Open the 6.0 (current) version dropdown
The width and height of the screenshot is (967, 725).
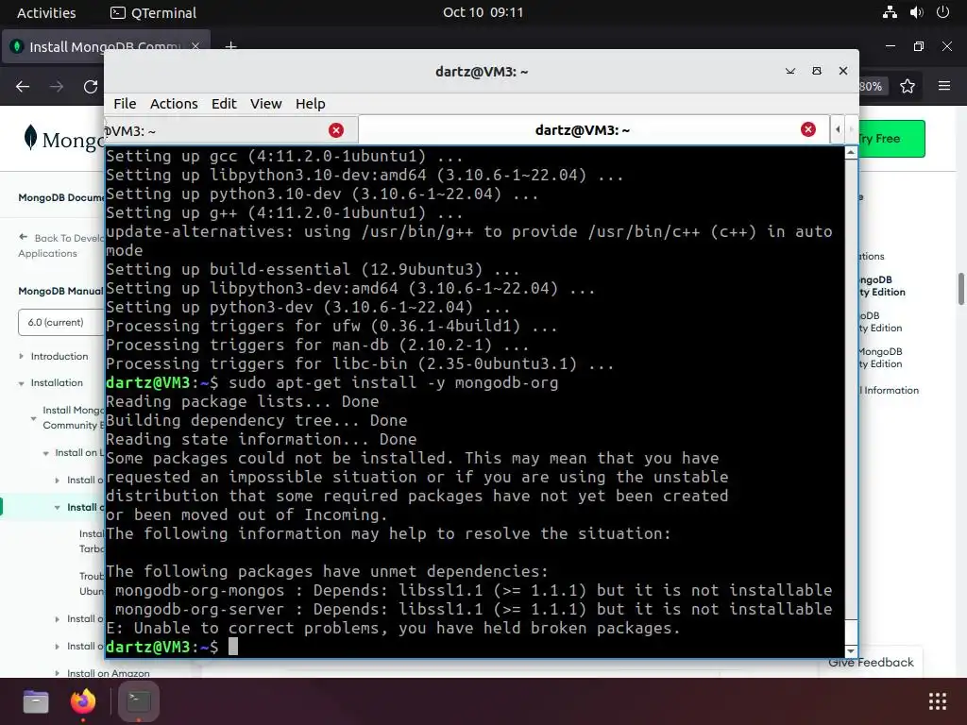[61, 323]
